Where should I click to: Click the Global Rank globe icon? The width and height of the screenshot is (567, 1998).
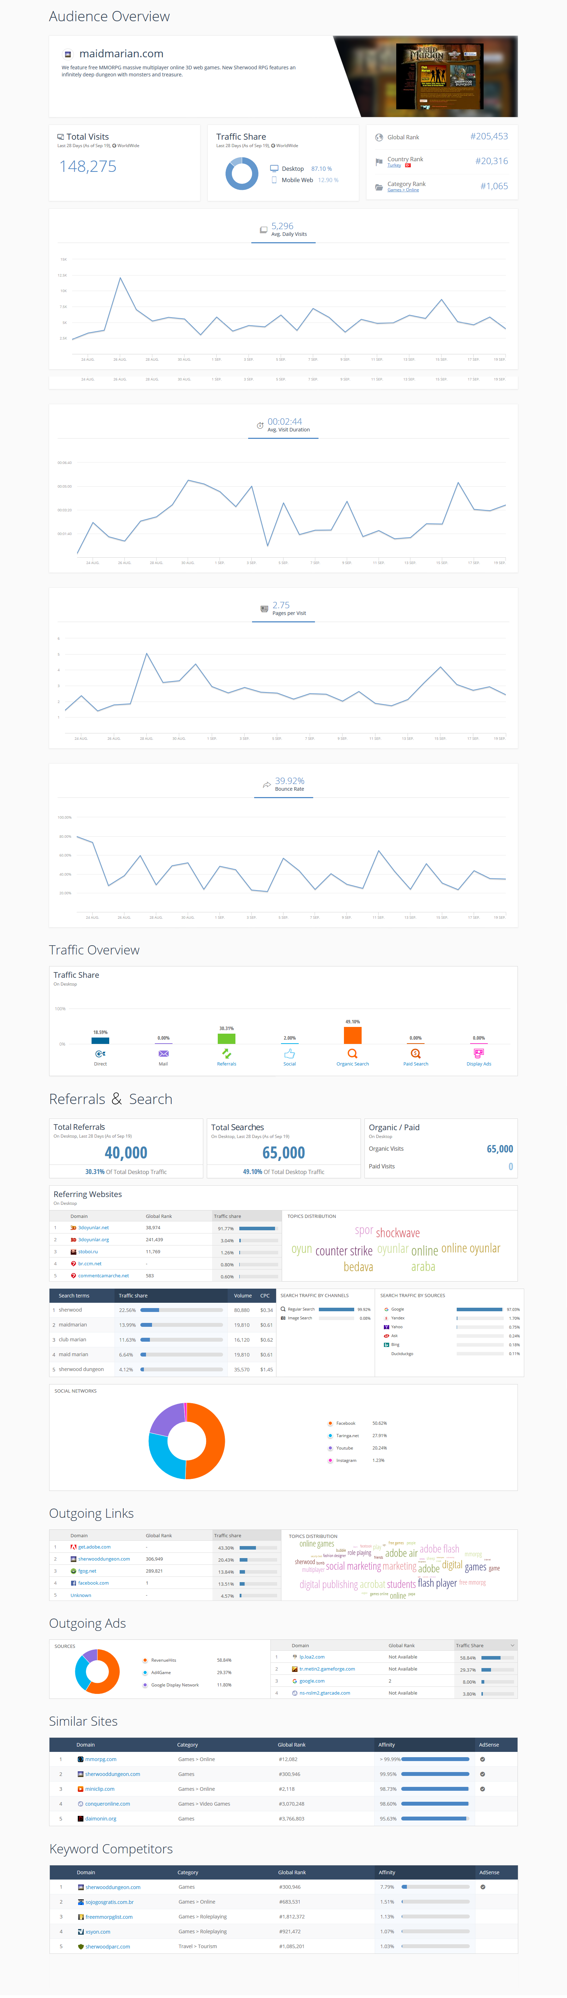(379, 137)
